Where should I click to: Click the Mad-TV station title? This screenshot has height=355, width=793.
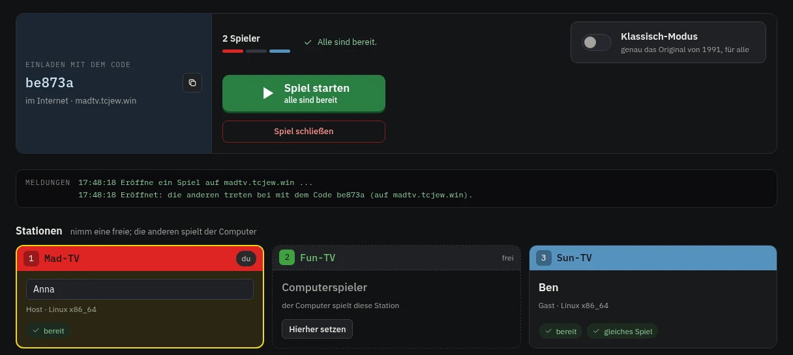[x=62, y=259]
